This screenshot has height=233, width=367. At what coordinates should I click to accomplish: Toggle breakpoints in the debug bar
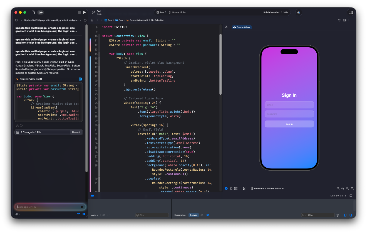point(92,196)
